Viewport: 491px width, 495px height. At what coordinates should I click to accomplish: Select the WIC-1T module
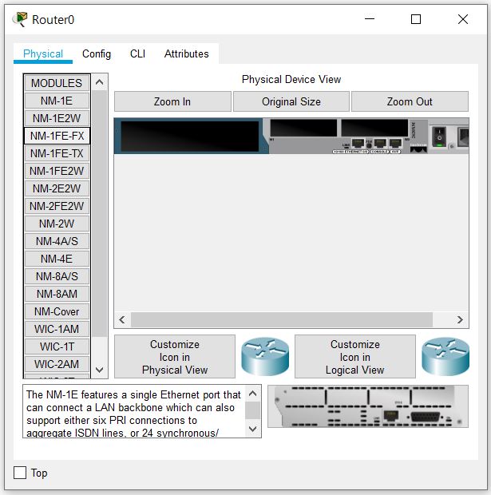click(x=57, y=346)
